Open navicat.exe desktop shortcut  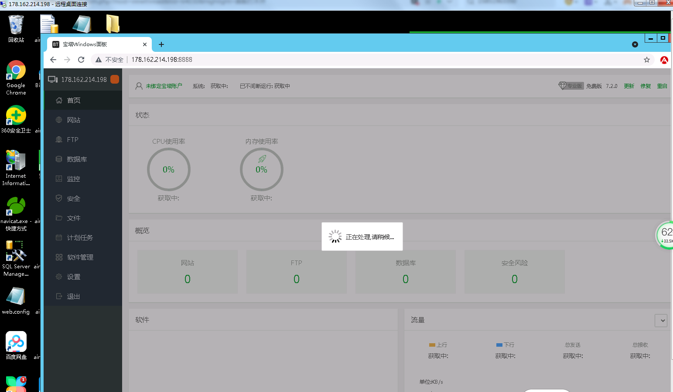coord(16,213)
